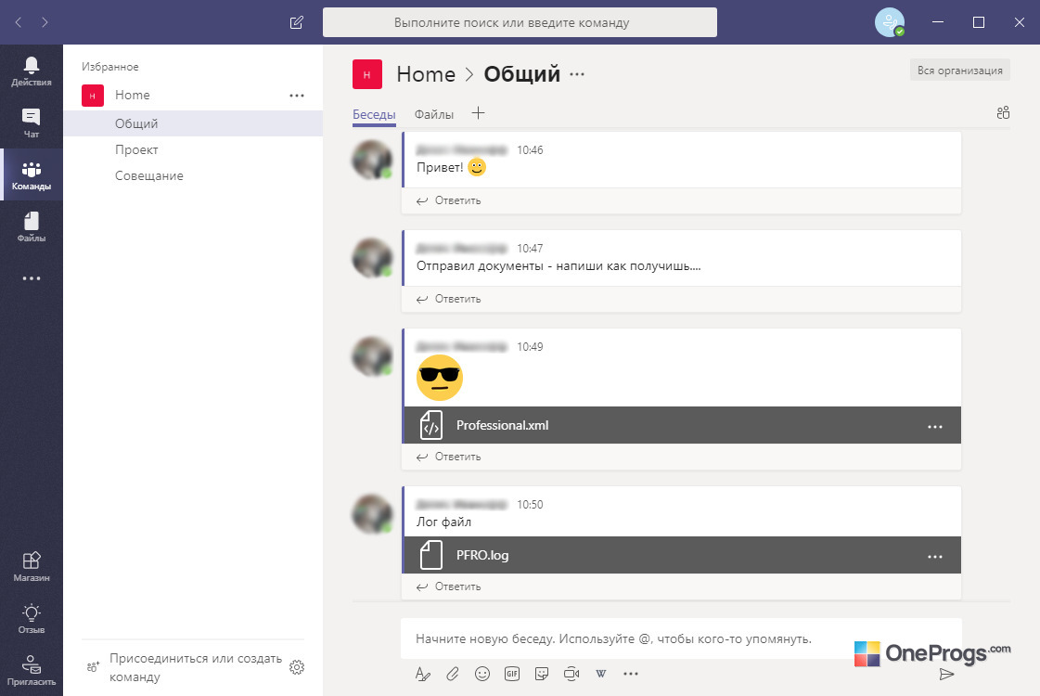Click sender avatar on 10:50 message
The image size is (1040, 696).
[372, 514]
